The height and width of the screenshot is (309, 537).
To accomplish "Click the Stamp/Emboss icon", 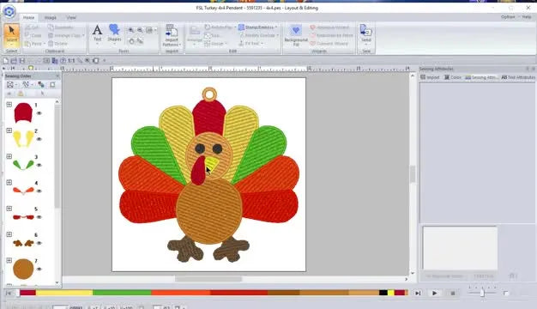I will click(x=241, y=27).
